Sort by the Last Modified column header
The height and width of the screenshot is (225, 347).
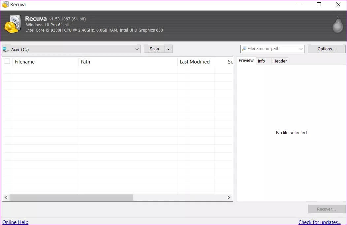[x=196, y=62]
